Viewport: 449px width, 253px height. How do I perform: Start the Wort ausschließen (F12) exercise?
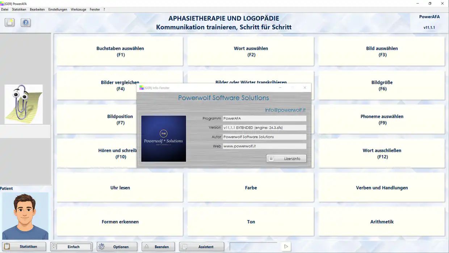382,154
